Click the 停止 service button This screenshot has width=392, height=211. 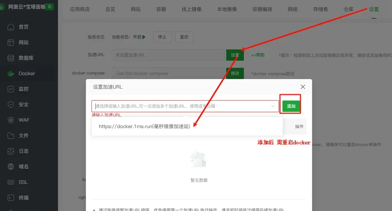tap(162, 37)
